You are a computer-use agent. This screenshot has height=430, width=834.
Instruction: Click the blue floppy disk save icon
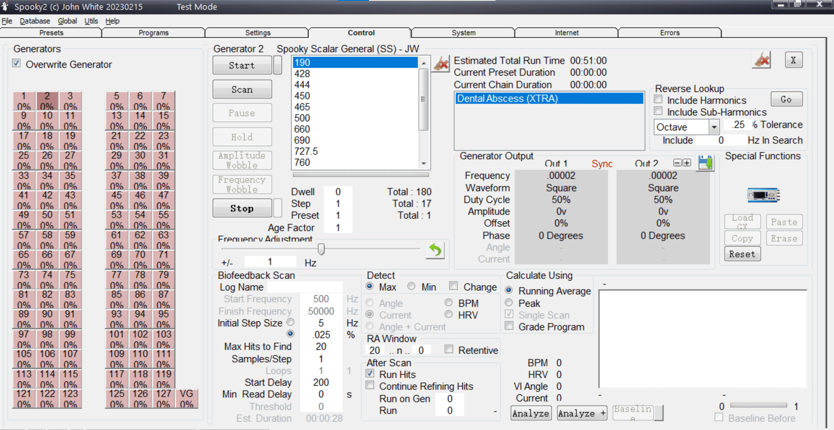[x=705, y=163]
